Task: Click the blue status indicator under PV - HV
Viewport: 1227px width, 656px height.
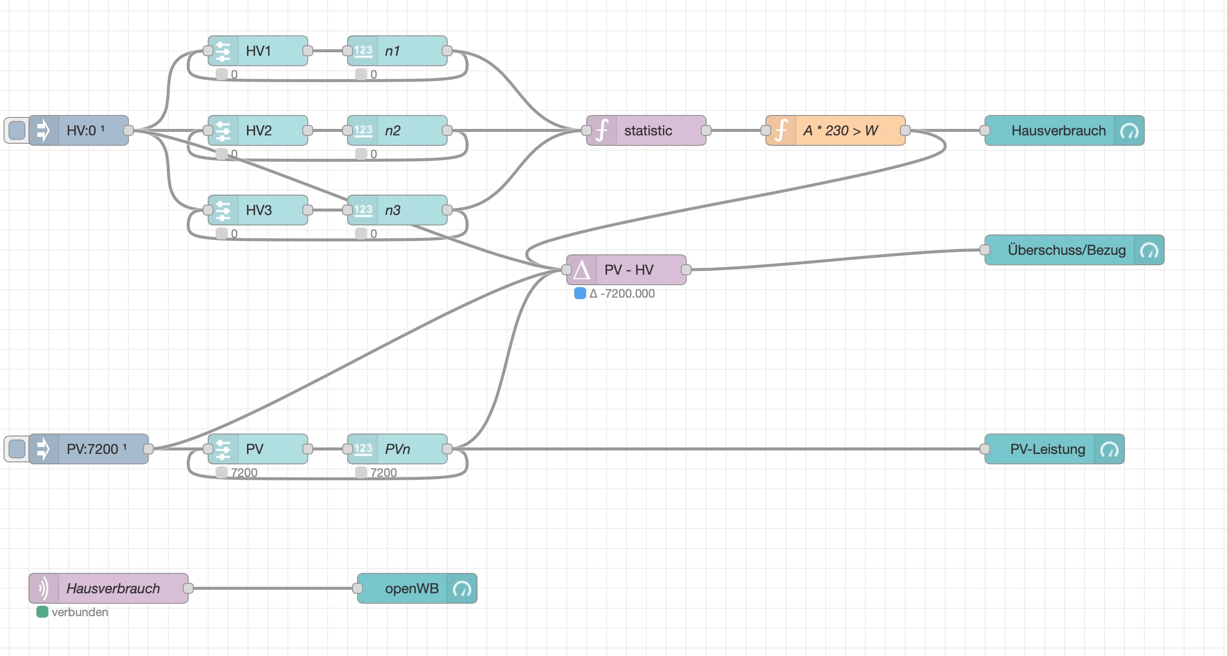Action: [580, 294]
